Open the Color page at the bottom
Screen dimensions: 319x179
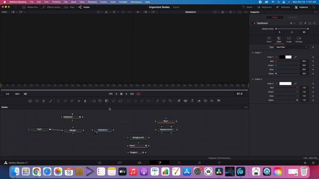179,163
